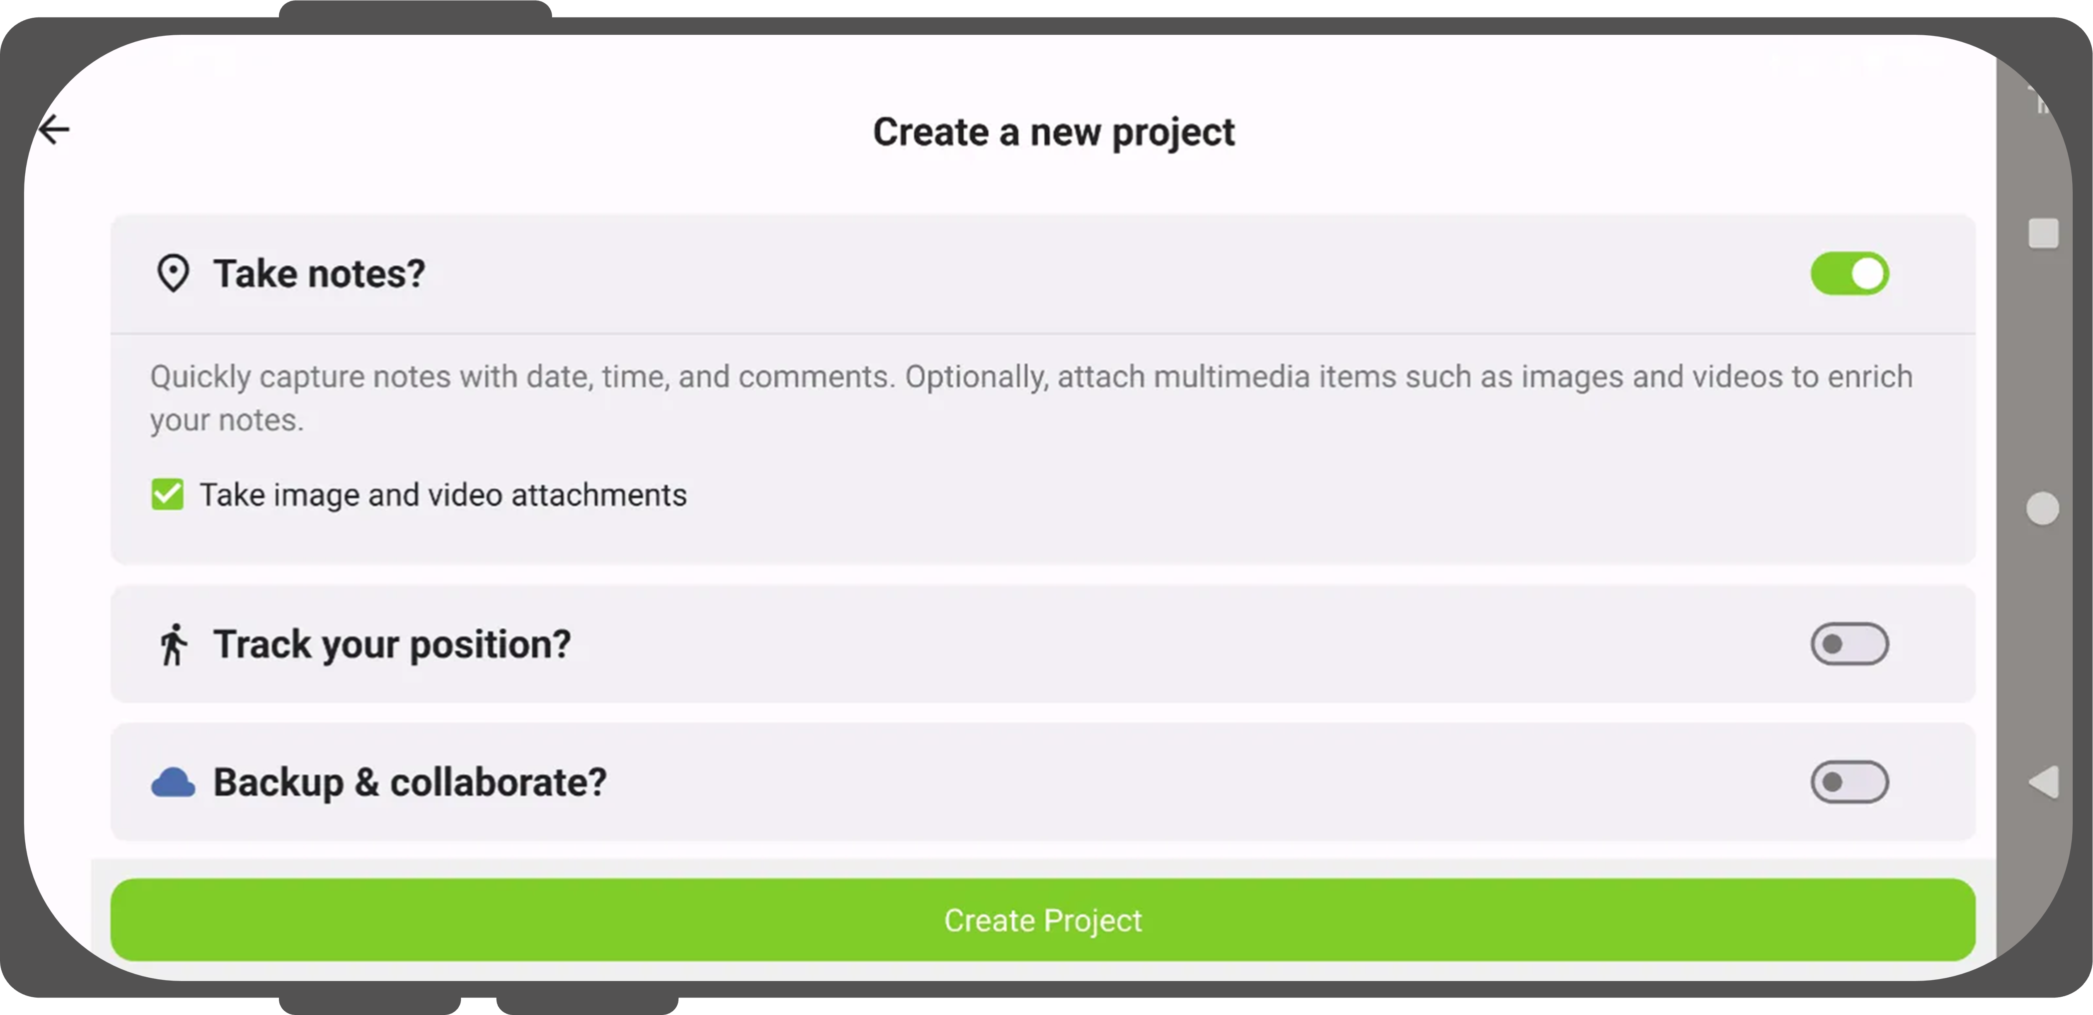Uncheck the image and video attachments checkbox

pyautogui.click(x=167, y=495)
